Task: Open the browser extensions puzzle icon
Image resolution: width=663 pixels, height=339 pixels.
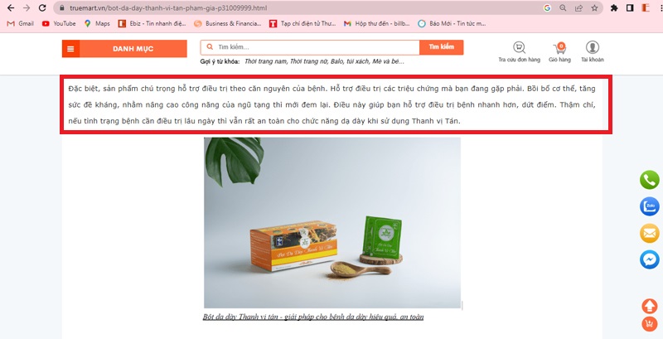Action: click(614, 7)
